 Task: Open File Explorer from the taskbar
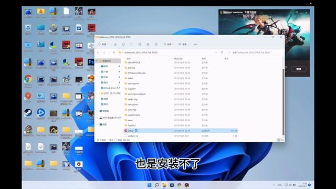pos(164,185)
